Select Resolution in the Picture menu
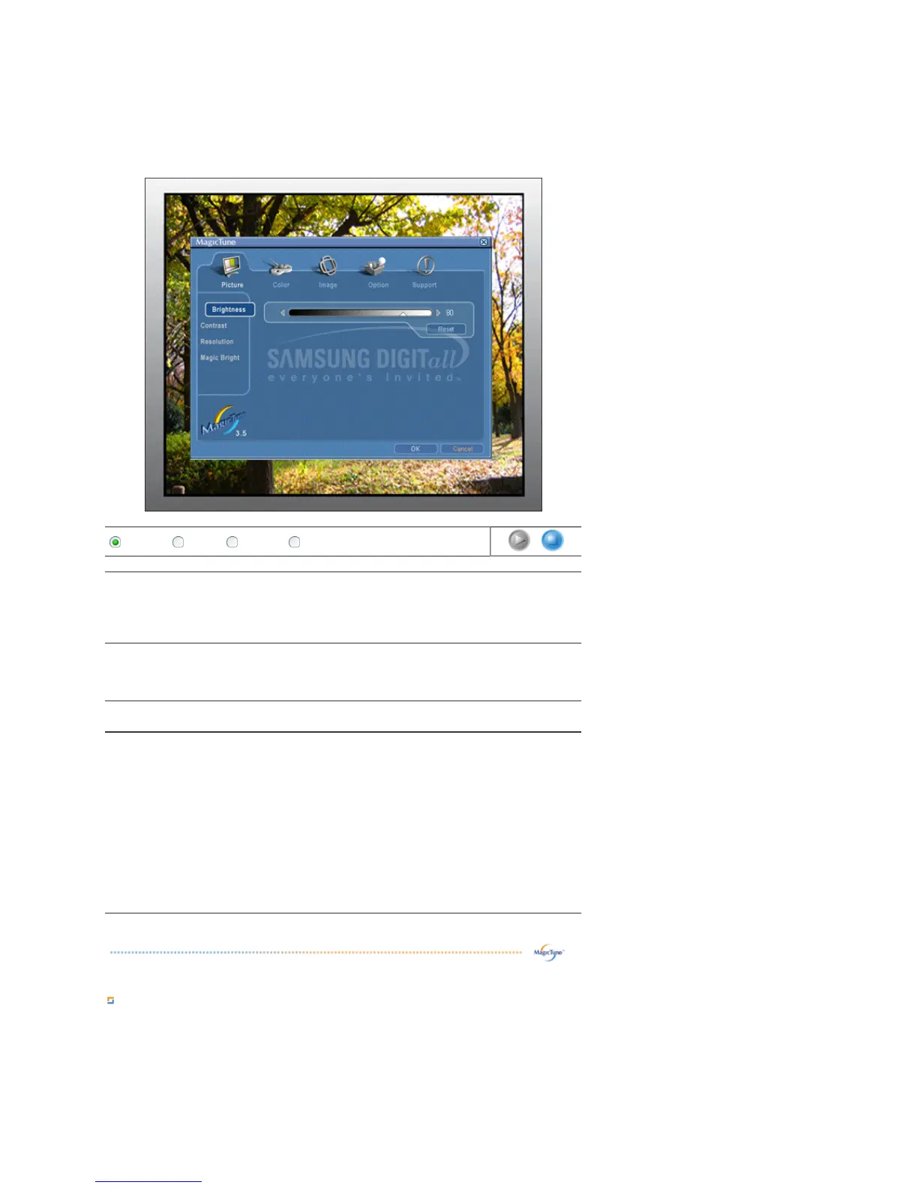Image resolution: width=918 pixels, height=1188 pixels. 217,342
